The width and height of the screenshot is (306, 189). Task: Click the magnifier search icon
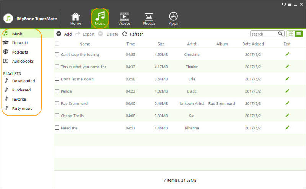(280, 34)
